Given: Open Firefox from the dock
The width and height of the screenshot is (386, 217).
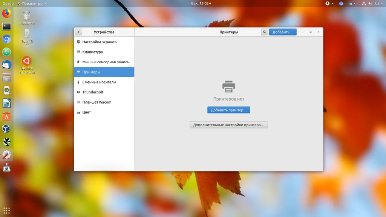Looking at the screenshot, I should tap(6, 14).
